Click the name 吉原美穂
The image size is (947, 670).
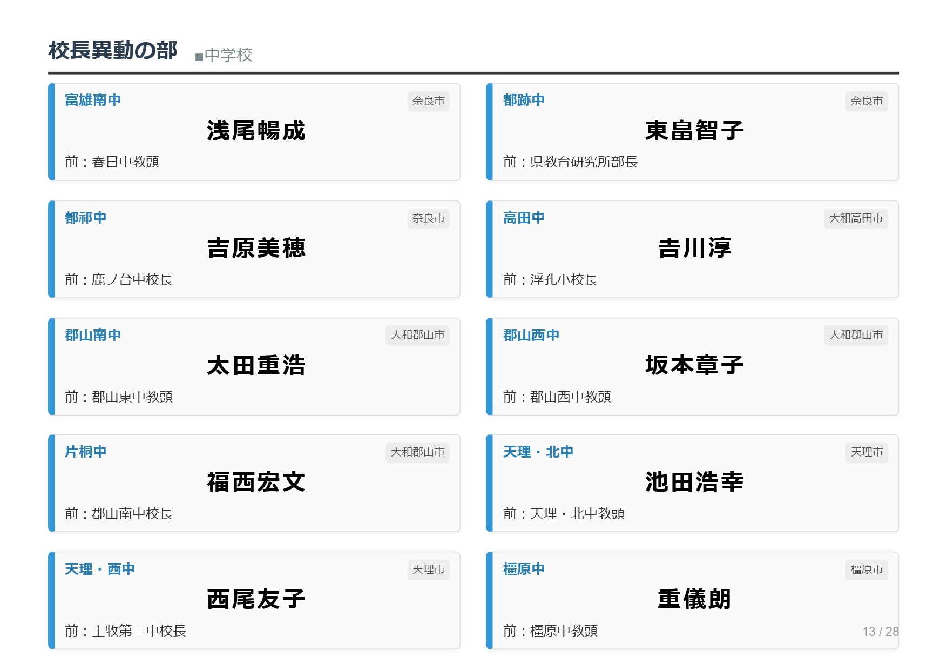(x=256, y=248)
